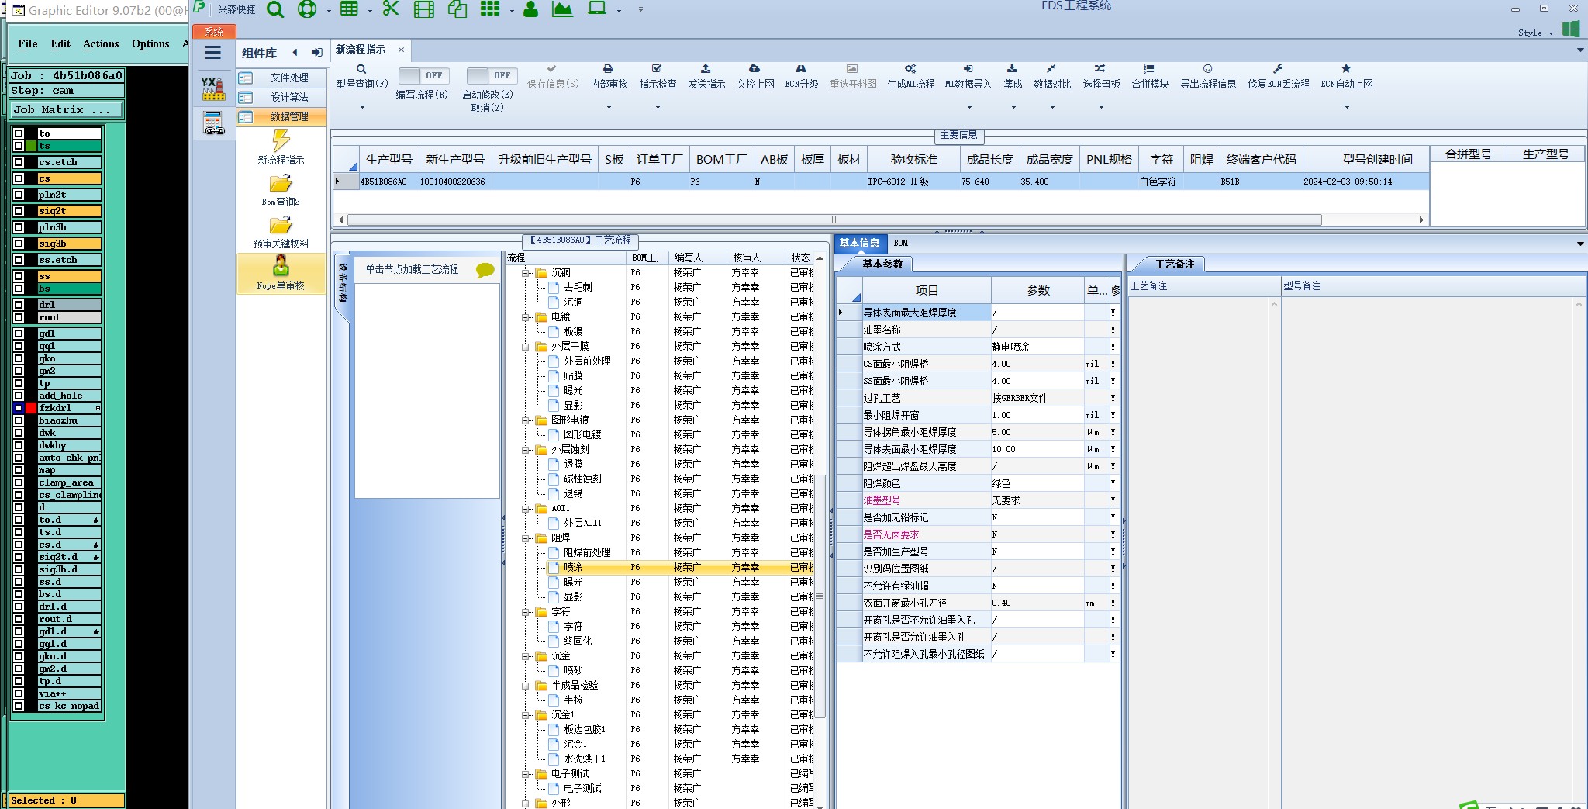Toggle checkbox for layer cs.etch
This screenshot has height=809, width=1588.
click(19, 162)
